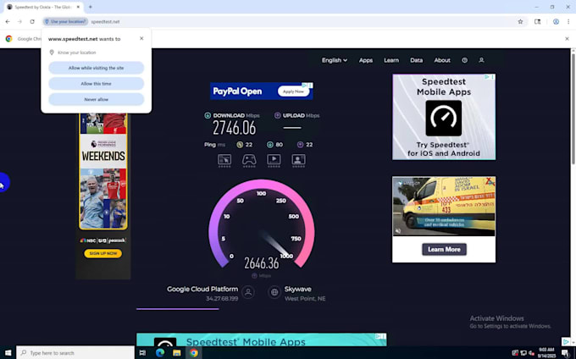Open the Speedtest Mobile Apps ad
This screenshot has width=576, height=359.
coord(444,117)
